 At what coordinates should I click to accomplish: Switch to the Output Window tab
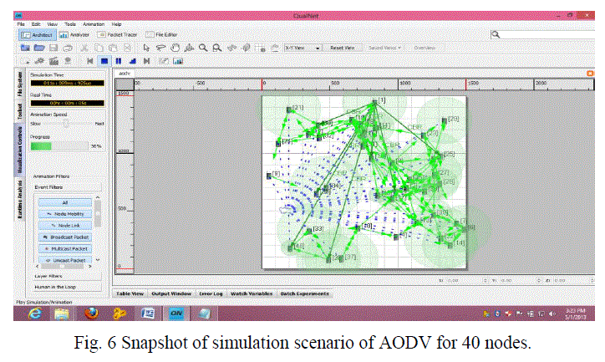[171, 293]
